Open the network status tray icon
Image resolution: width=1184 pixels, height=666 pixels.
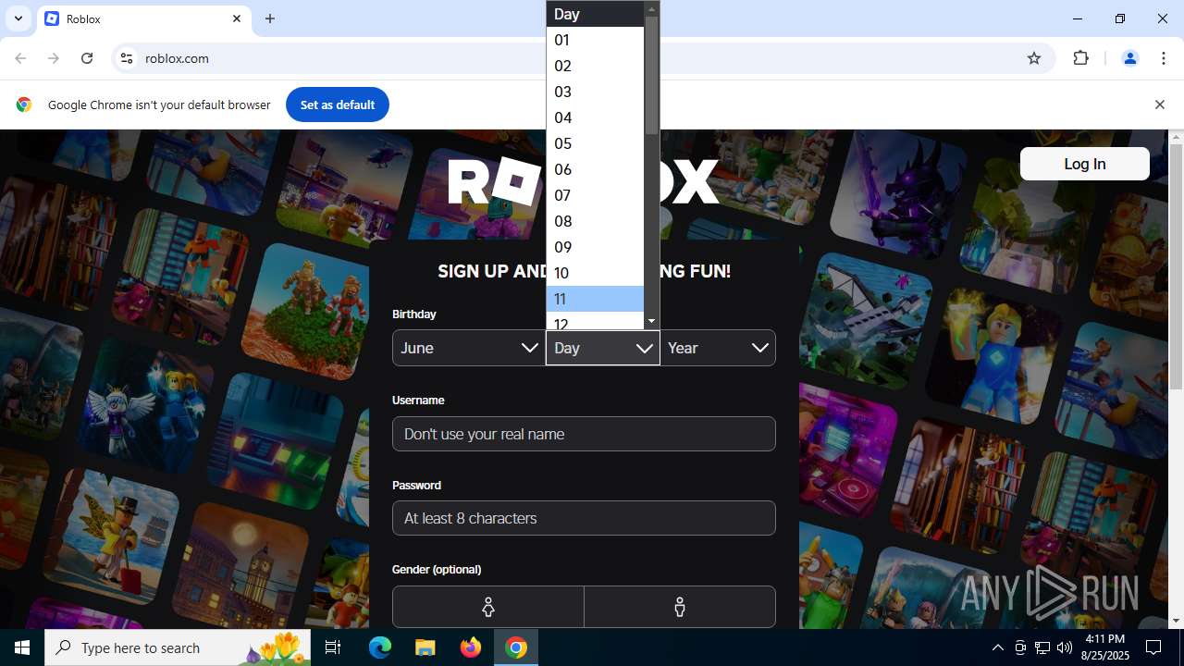(1042, 647)
